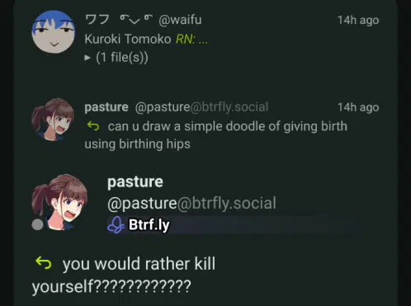This screenshot has width=411, height=306.
Task: Open the @waifu handle profile
Action: [180, 20]
